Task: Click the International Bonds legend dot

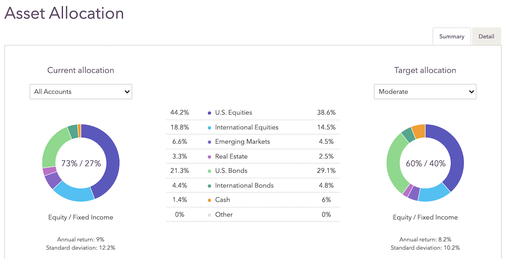Action: [x=209, y=185]
